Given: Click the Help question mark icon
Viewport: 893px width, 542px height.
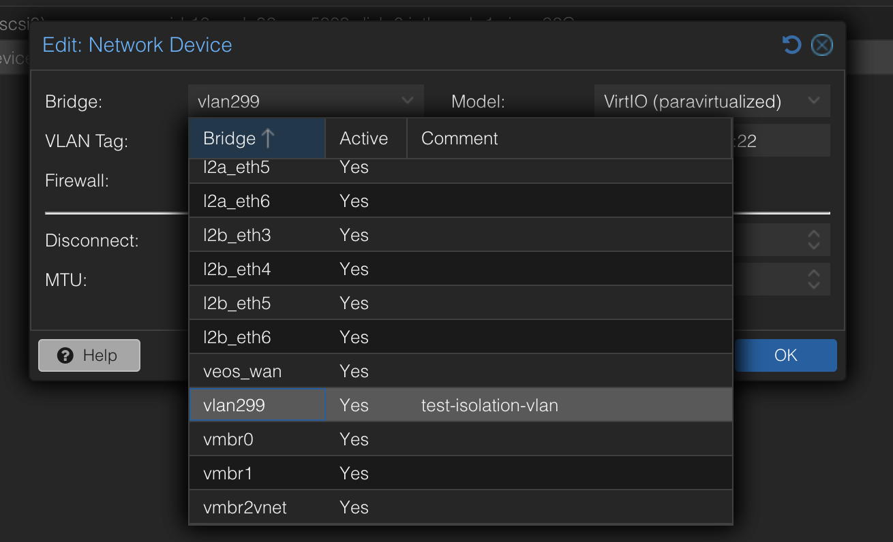Looking at the screenshot, I should [65, 355].
